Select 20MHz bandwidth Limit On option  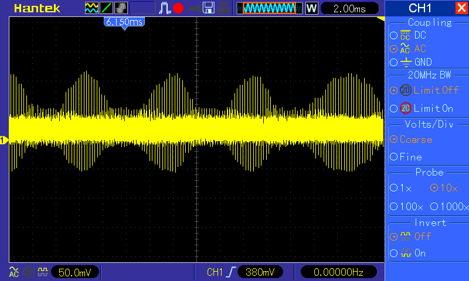pos(393,108)
